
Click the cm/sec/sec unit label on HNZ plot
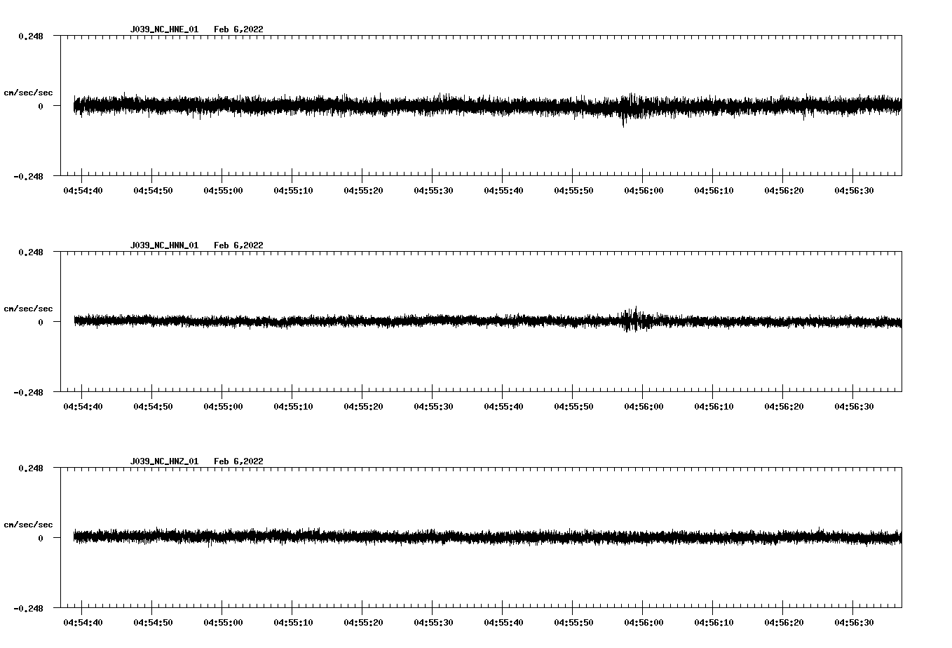tap(28, 525)
